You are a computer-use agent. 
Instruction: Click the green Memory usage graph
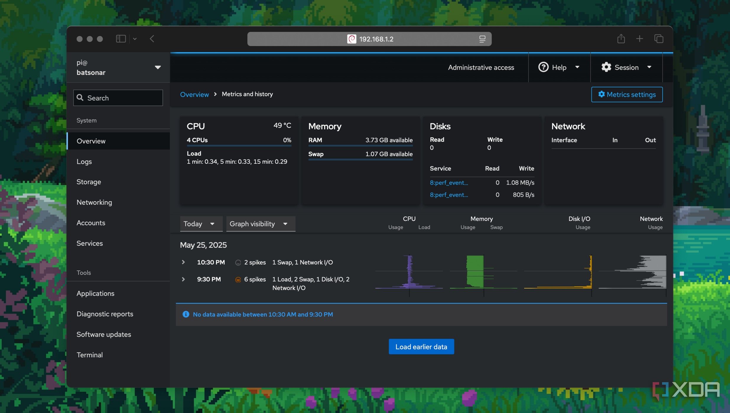[483, 272]
